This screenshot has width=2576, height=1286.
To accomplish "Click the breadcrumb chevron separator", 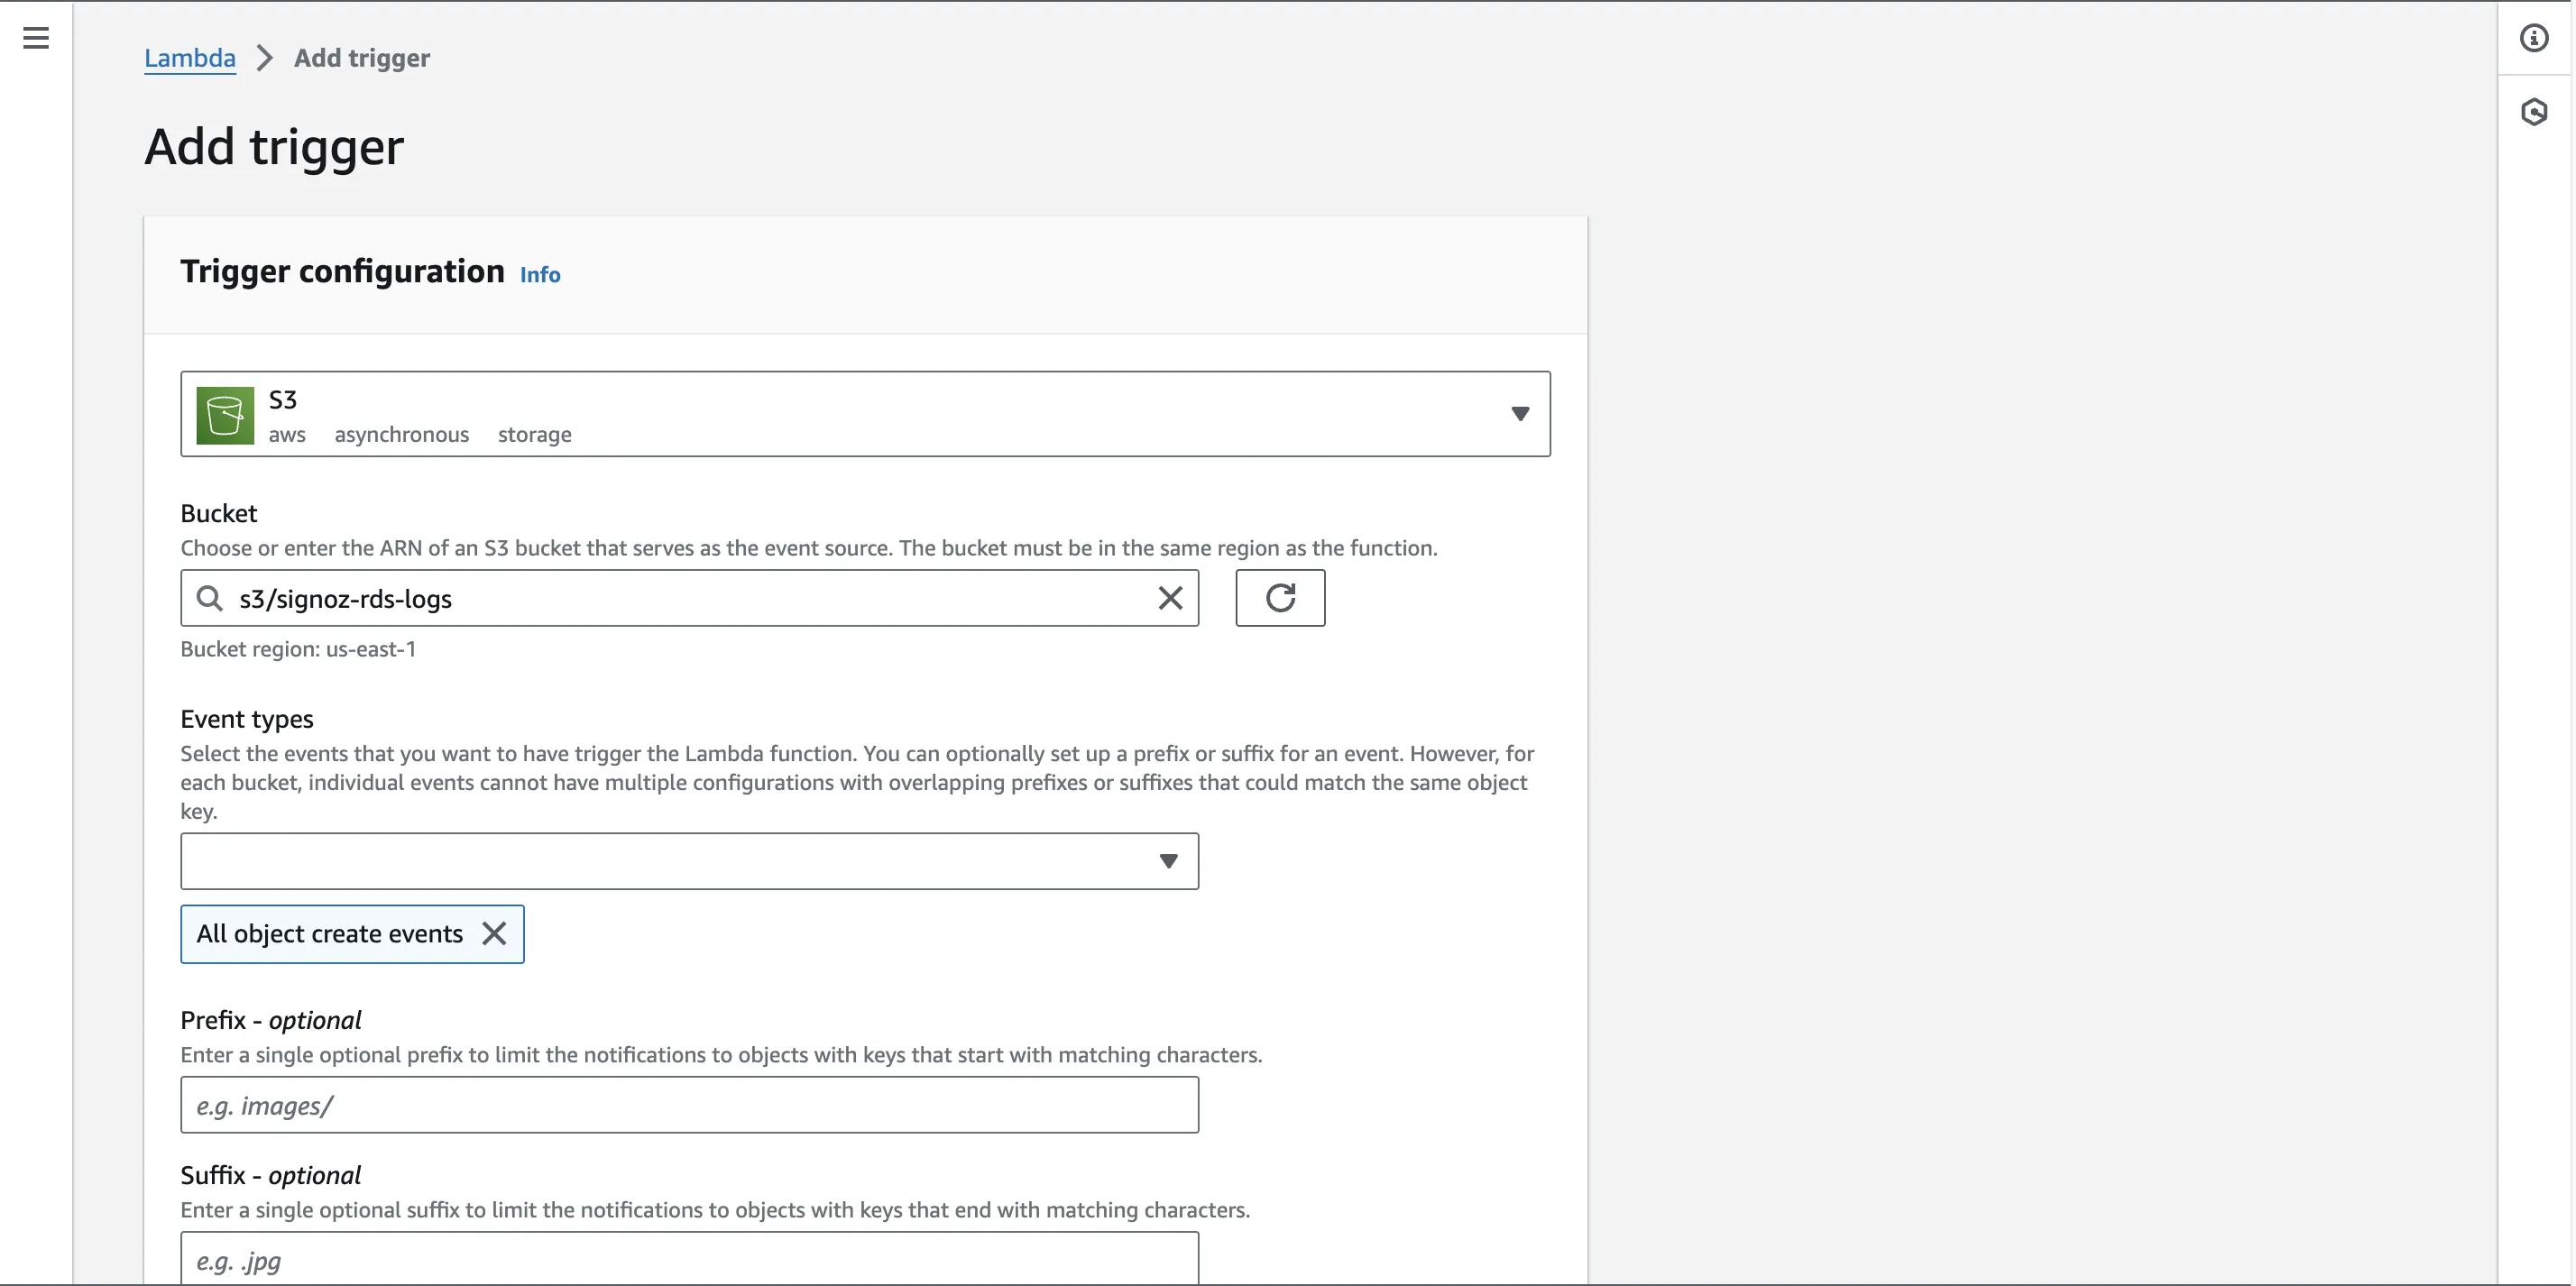I will tap(265, 58).
